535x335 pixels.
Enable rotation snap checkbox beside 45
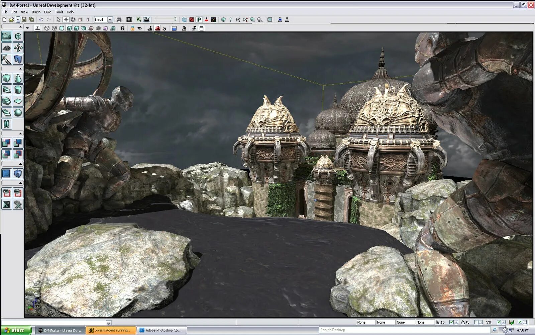[x=476, y=322]
